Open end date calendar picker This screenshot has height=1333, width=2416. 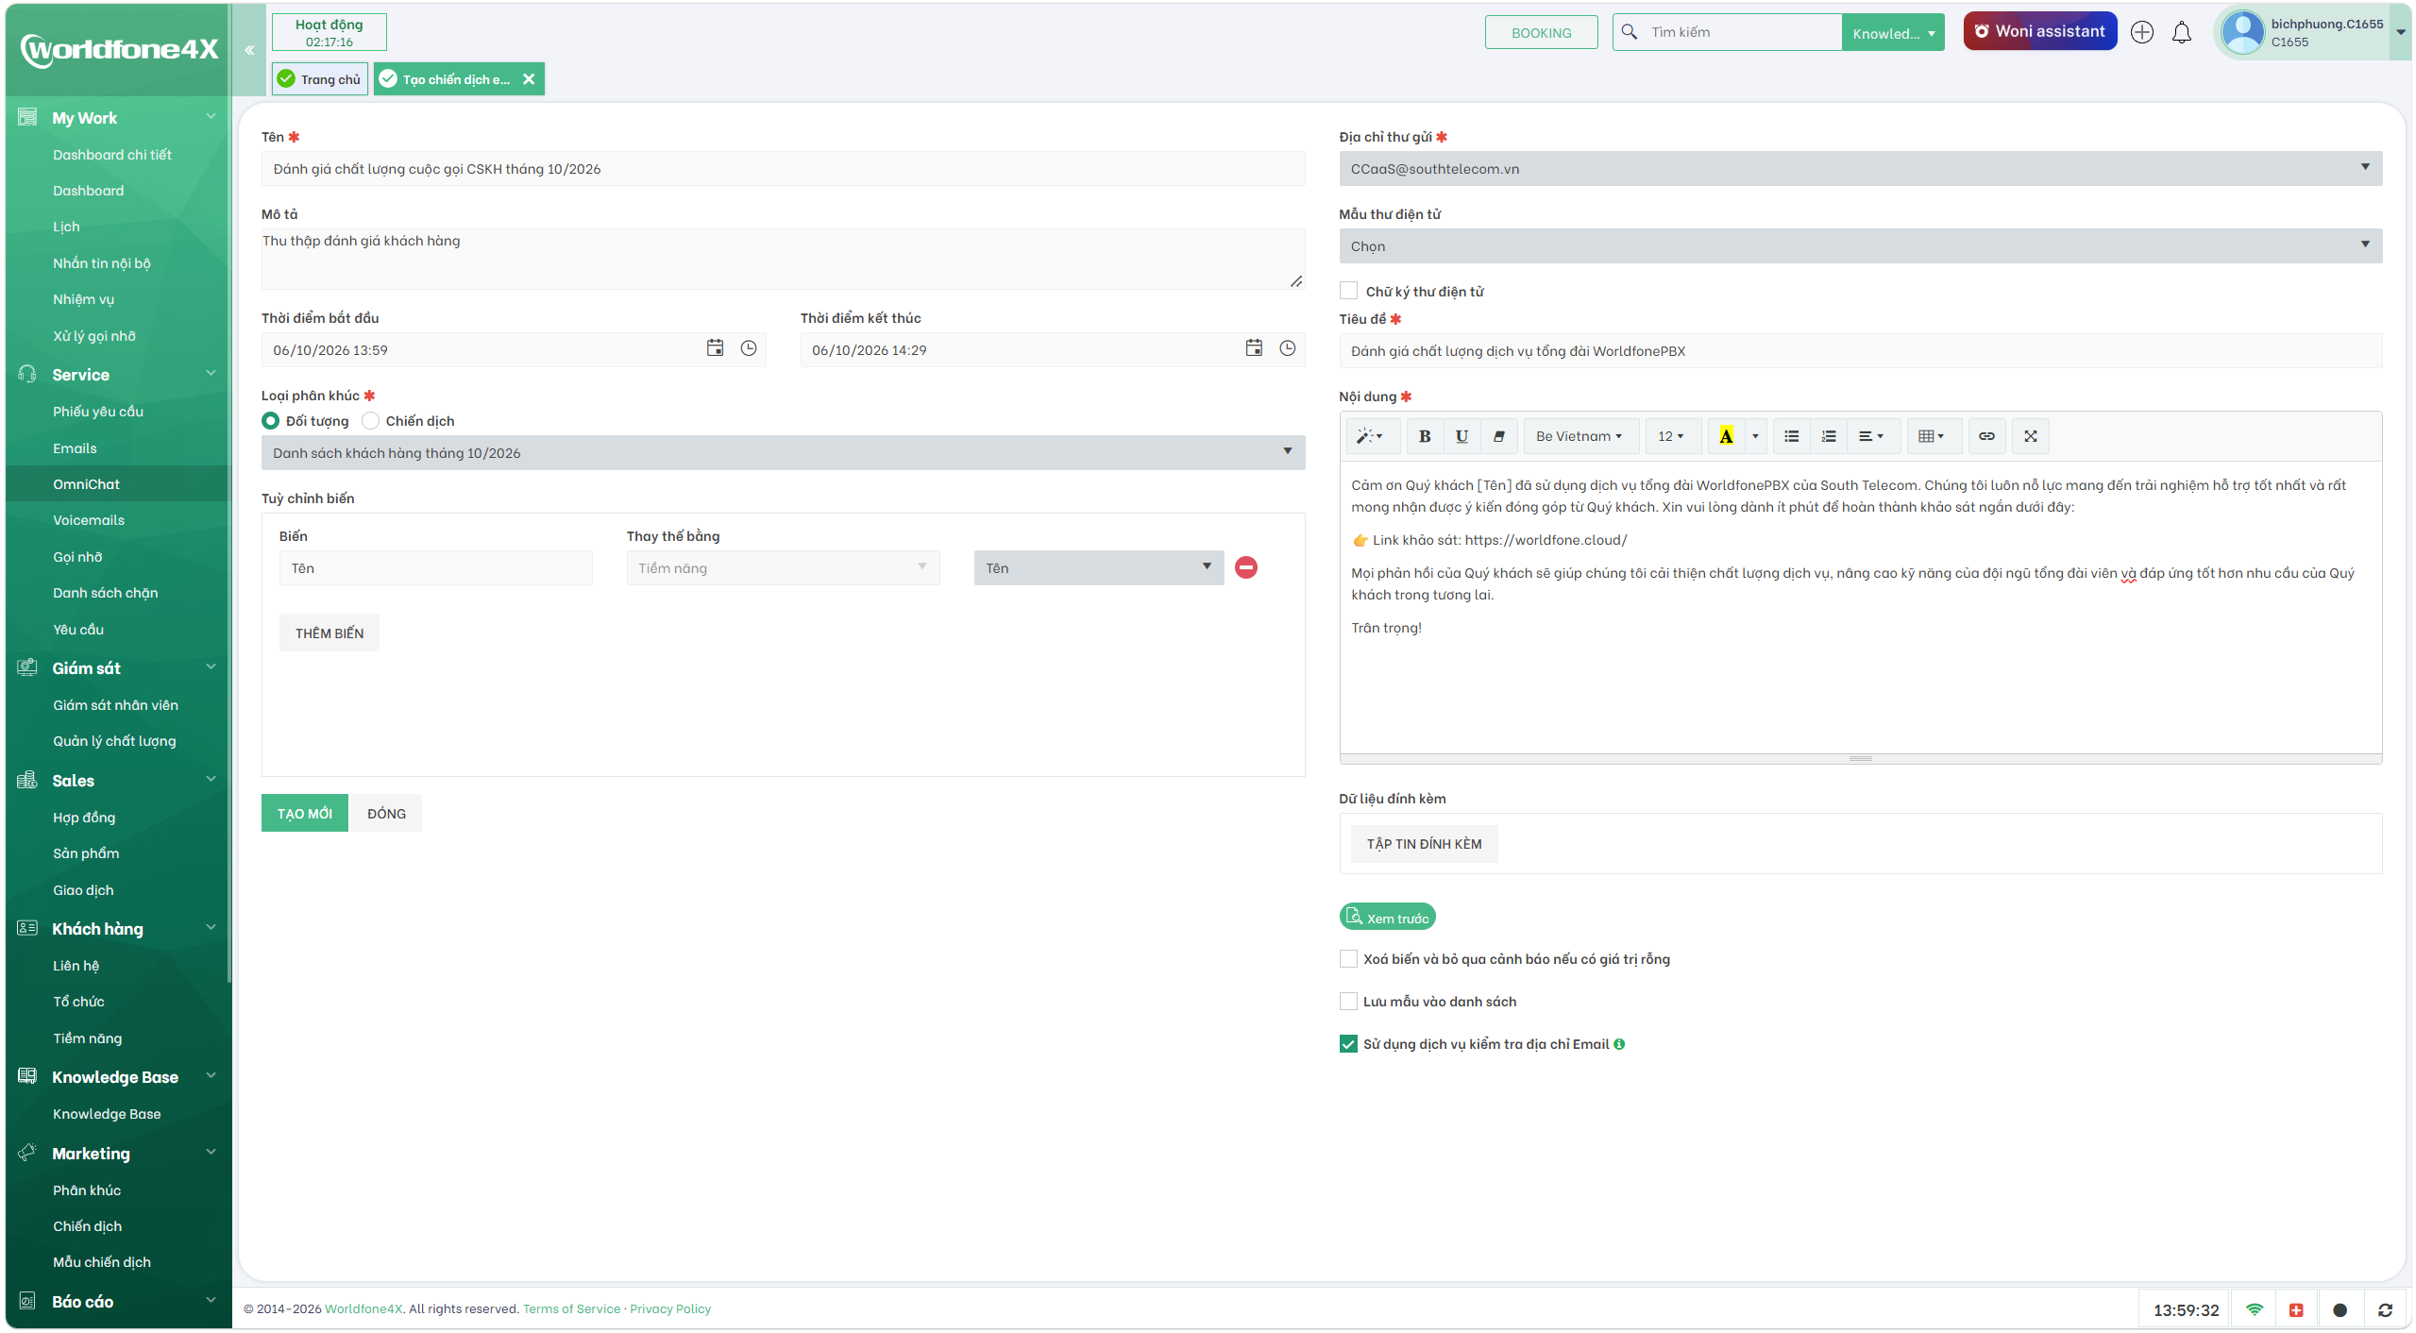tap(1254, 348)
